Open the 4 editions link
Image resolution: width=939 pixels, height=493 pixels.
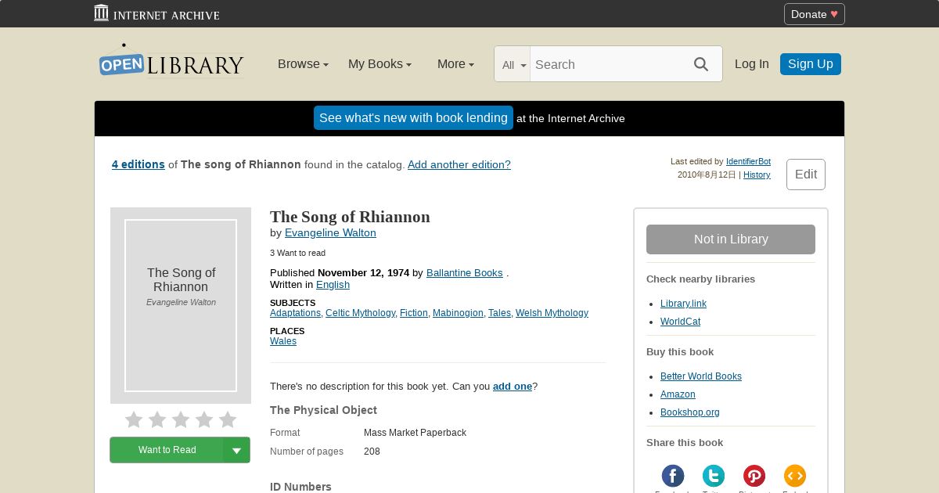coord(138,164)
